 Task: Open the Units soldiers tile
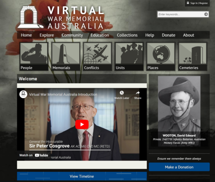tap(129, 56)
